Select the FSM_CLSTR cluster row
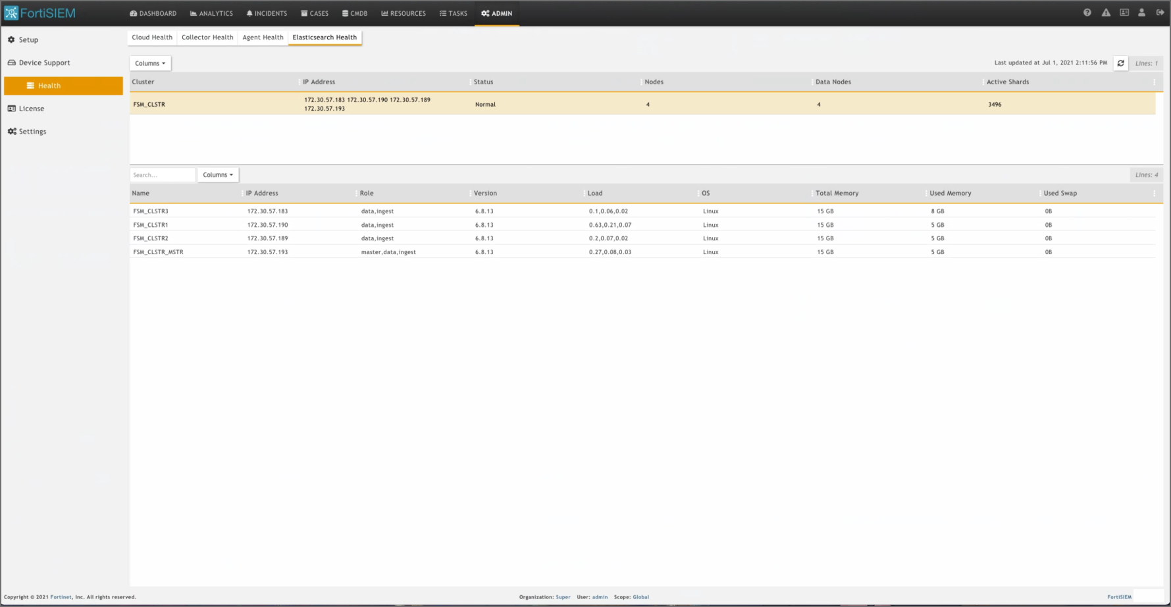Screen dimensions: 1171x607 coord(642,104)
